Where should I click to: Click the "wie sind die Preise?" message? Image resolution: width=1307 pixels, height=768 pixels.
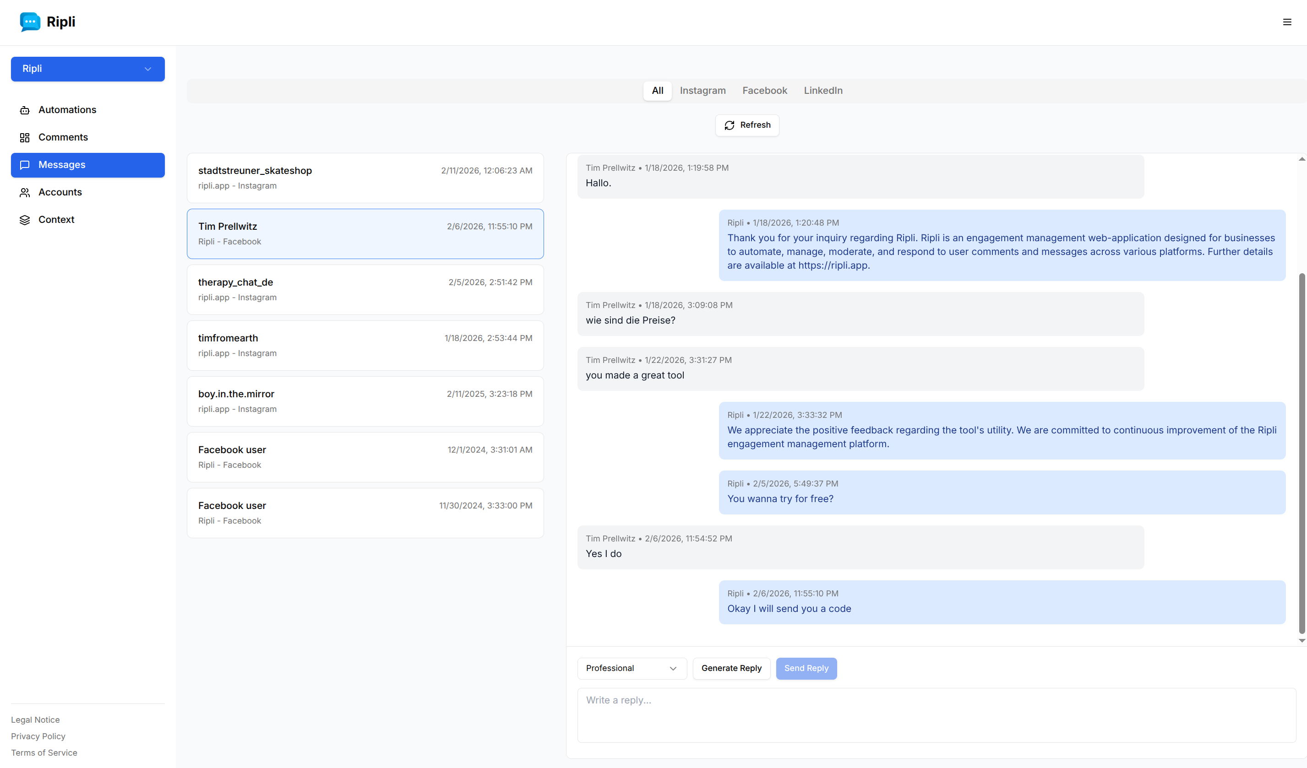point(860,314)
